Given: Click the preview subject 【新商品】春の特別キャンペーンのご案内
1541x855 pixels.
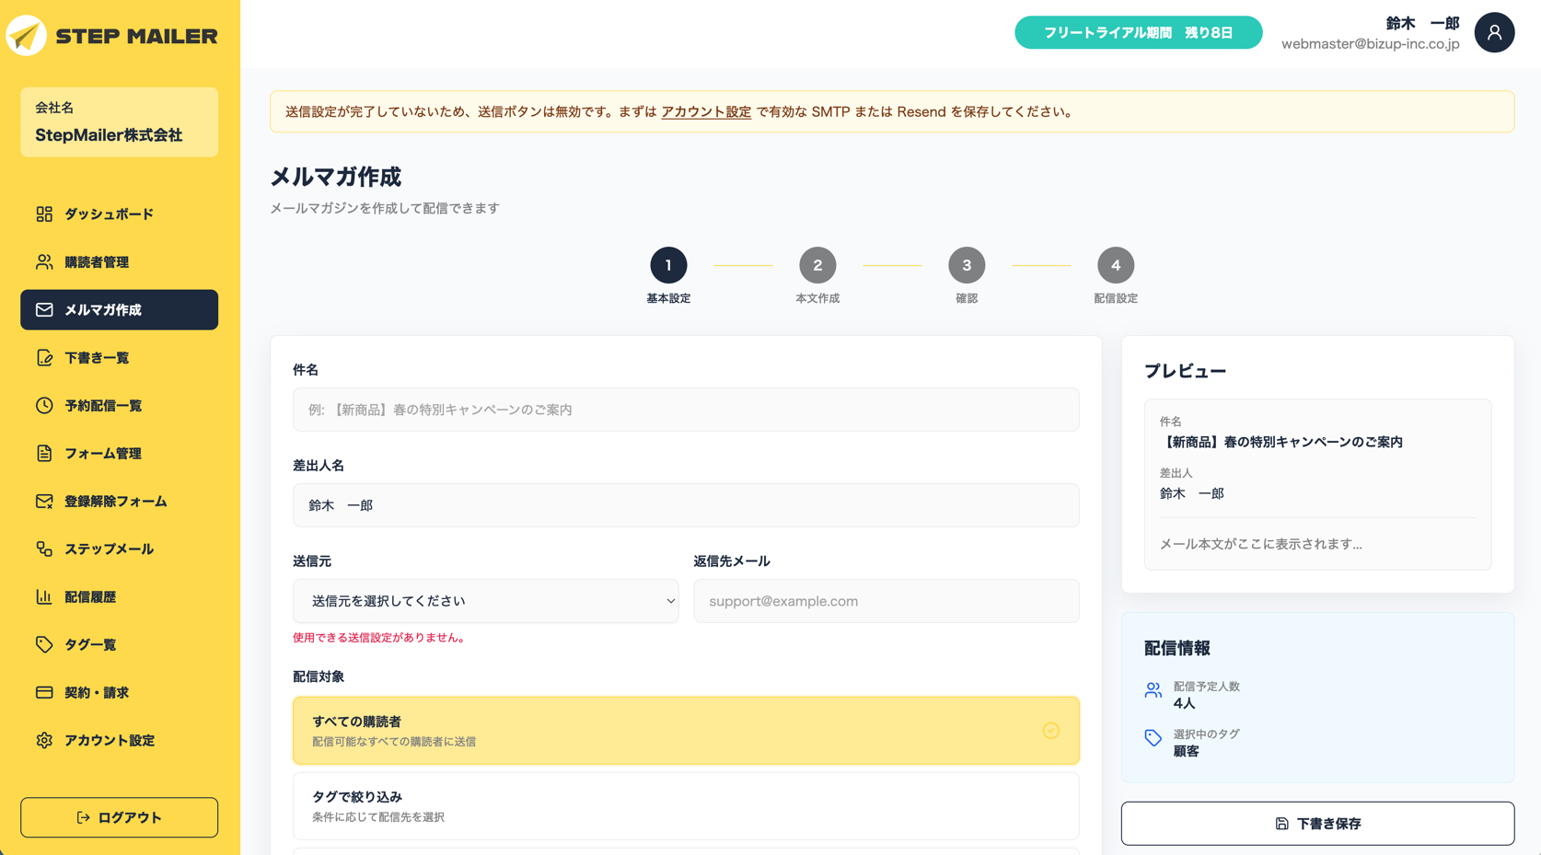Looking at the screenshot, I should pyautogui.click(x=1281, y=443).
